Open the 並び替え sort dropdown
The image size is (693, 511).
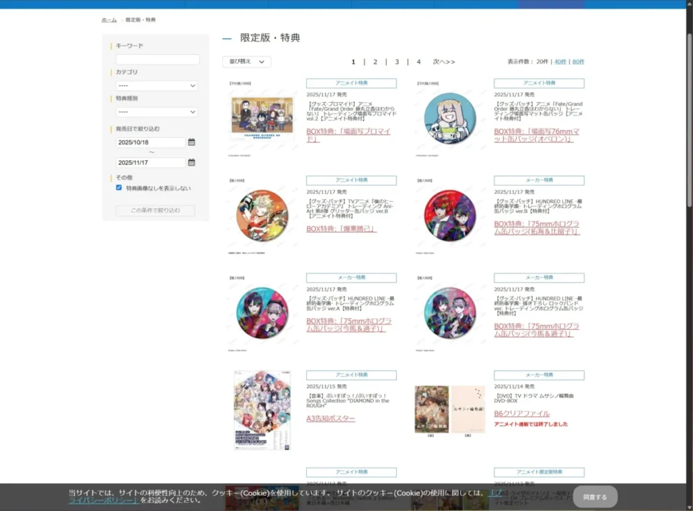click(x=246, y=62)
